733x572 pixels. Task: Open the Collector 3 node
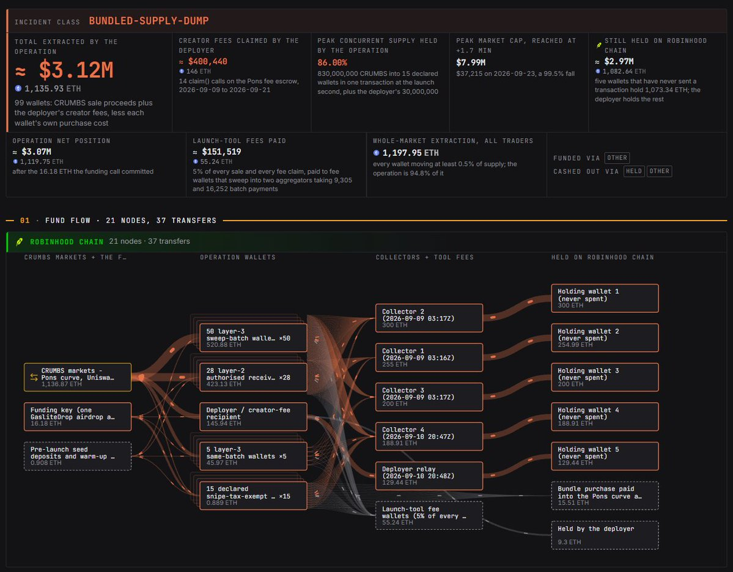coord(429,397)
